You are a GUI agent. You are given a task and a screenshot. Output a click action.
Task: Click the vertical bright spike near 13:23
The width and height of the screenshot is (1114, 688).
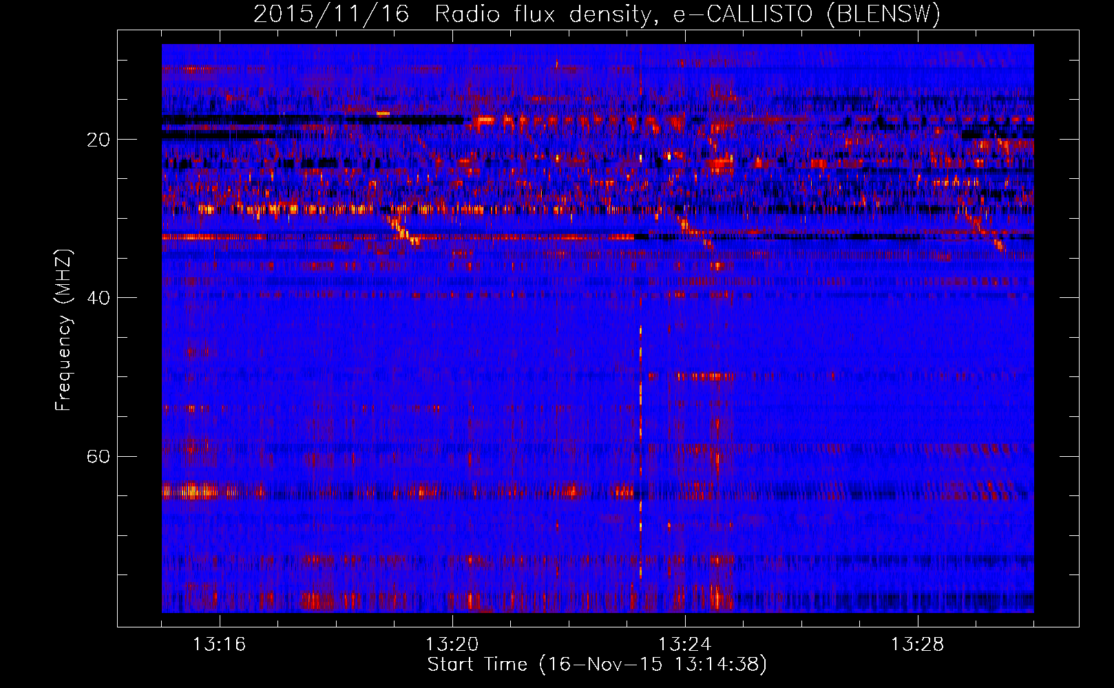640,451
